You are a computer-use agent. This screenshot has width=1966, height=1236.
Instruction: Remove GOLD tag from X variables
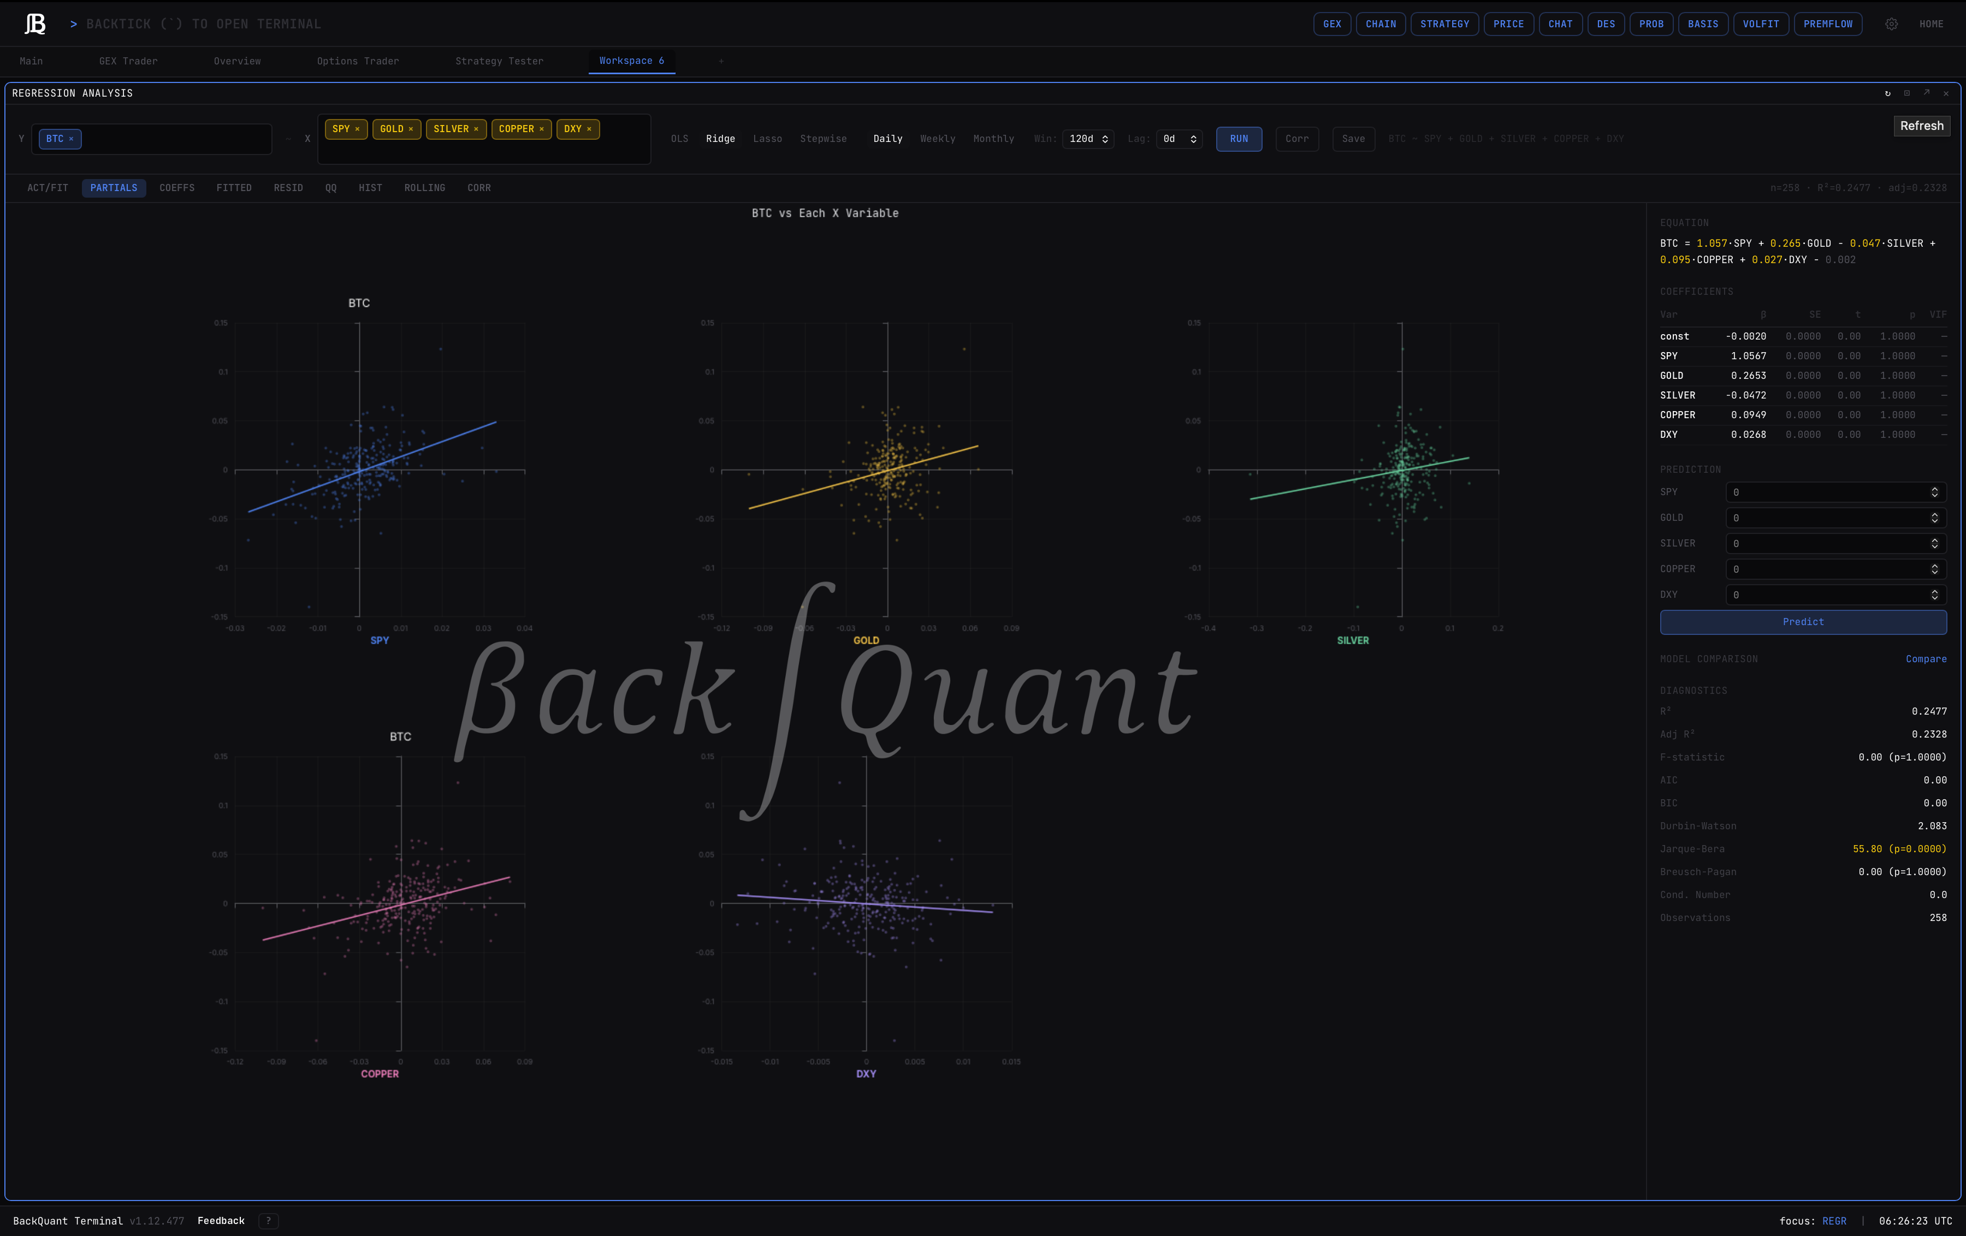[x=411, y=129]
